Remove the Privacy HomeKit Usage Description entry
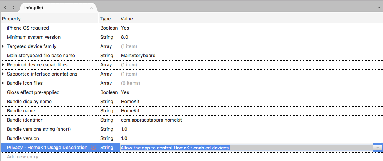Image resolution: width=383 pixels, height=161 pixels. tap(93, 148)
